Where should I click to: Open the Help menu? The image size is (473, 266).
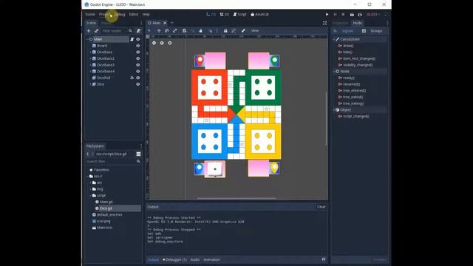(146, 15)
